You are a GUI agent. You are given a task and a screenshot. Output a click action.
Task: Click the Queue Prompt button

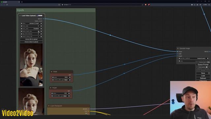(203, 65)
